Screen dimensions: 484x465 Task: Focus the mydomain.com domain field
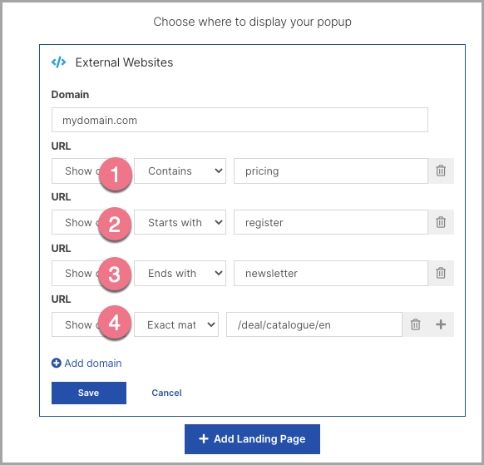click(240, 120)
